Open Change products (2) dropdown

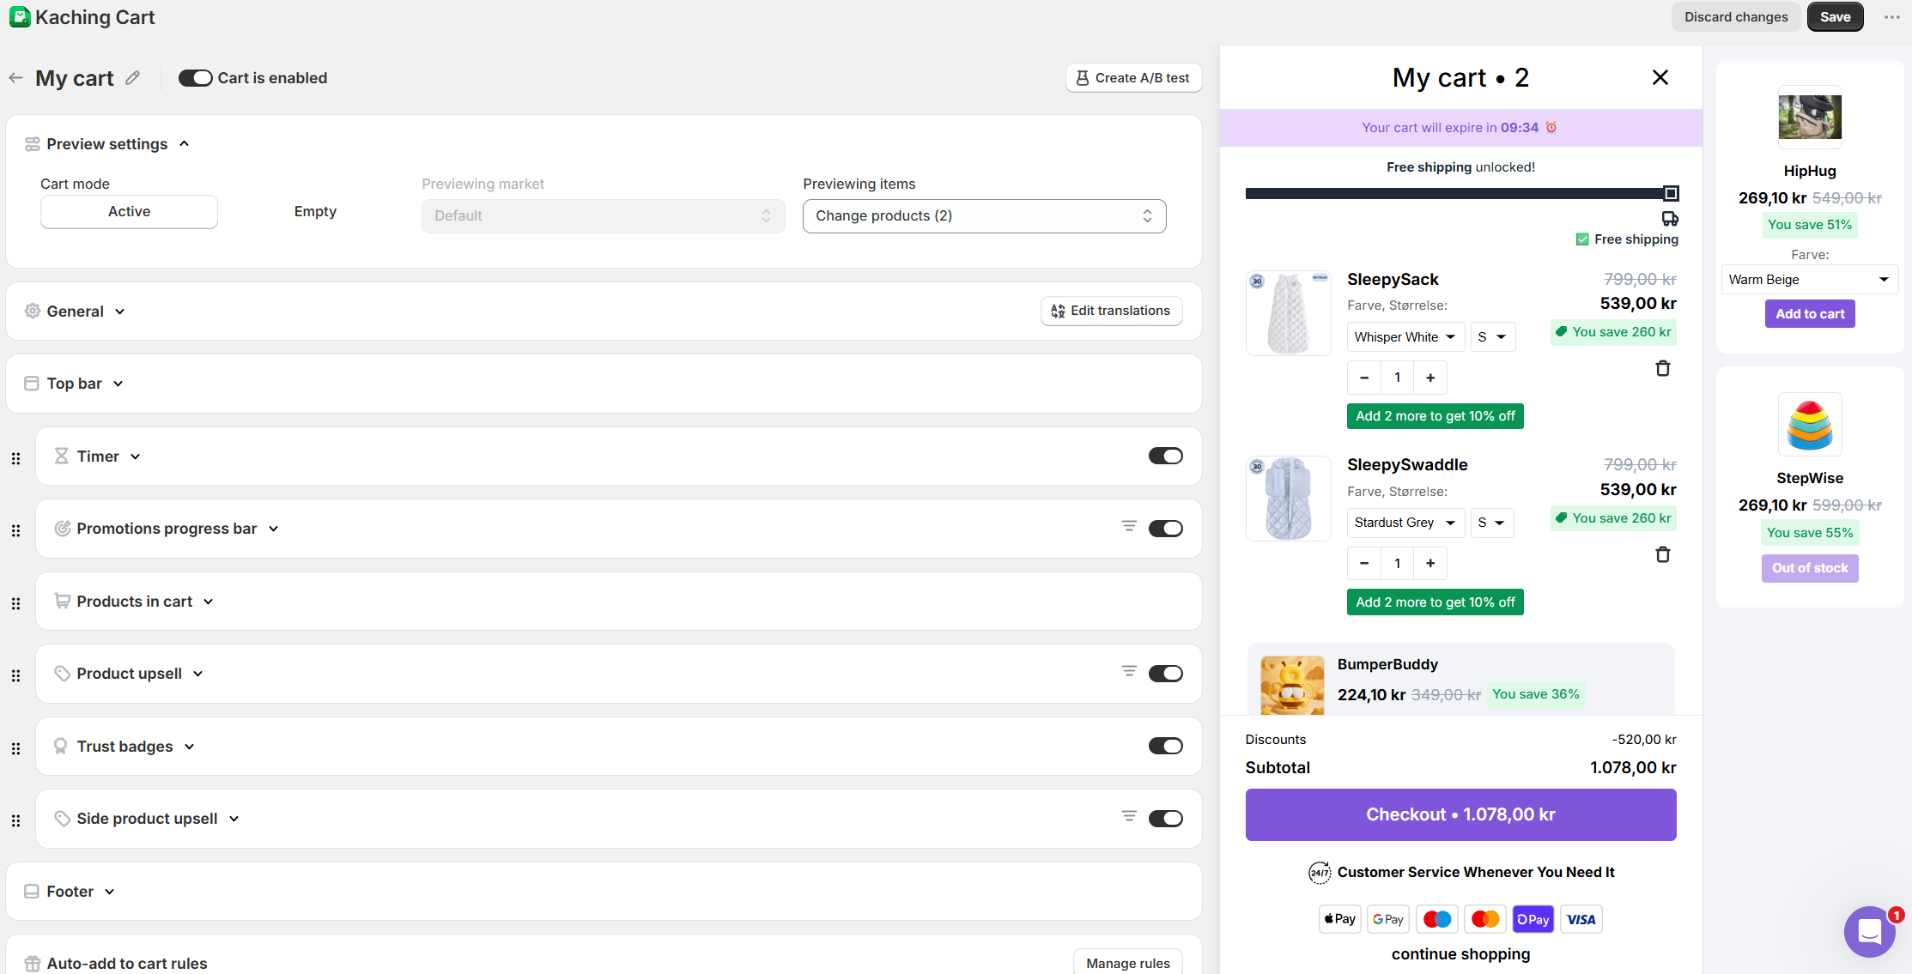pos(984,216)
